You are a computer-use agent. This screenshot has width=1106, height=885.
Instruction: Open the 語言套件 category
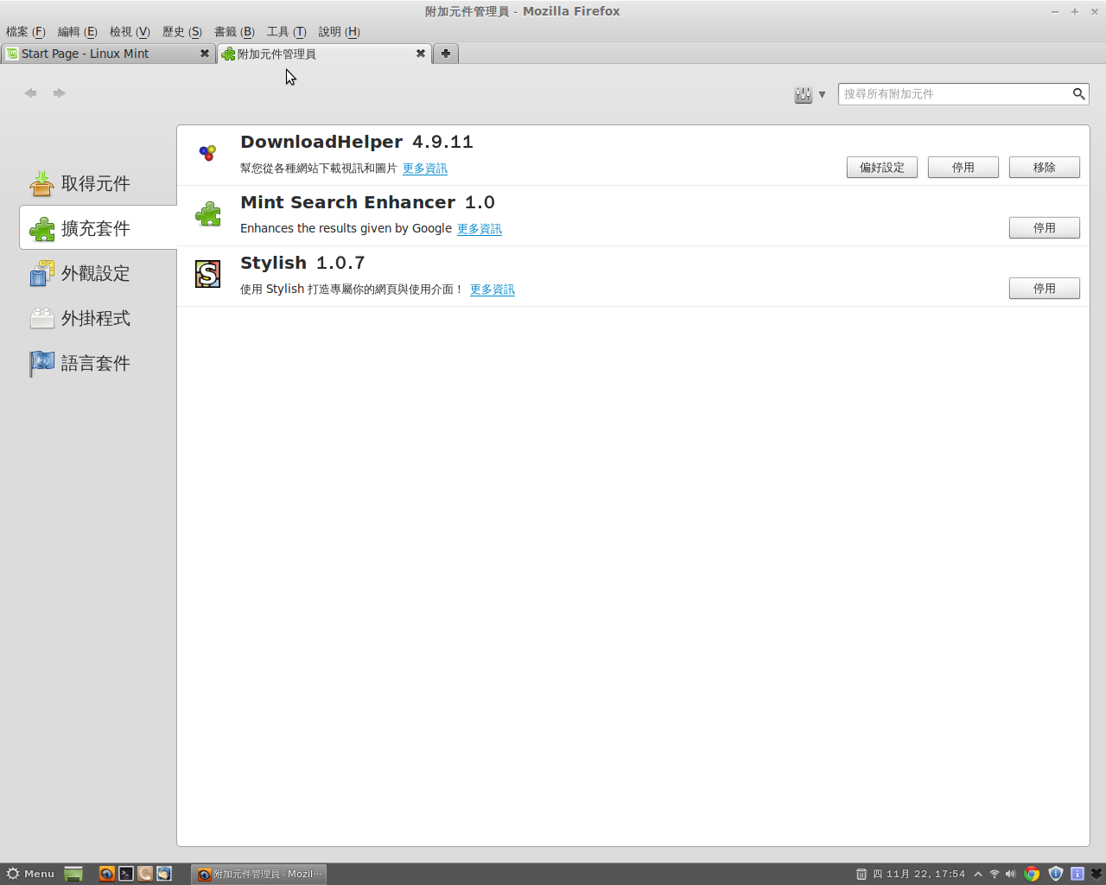pos(98,363)
